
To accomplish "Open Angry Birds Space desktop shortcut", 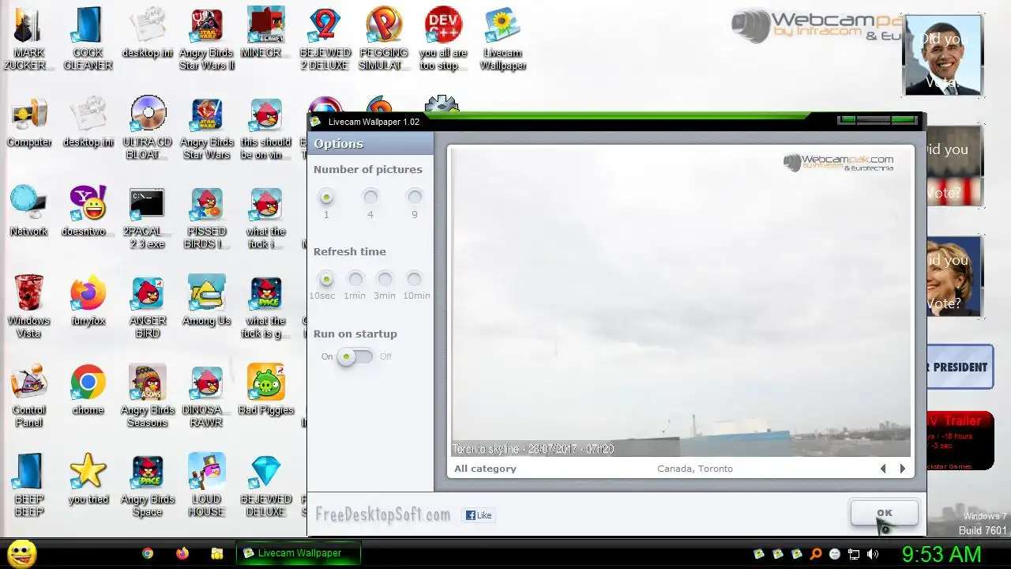I will (x=148, y=484).
